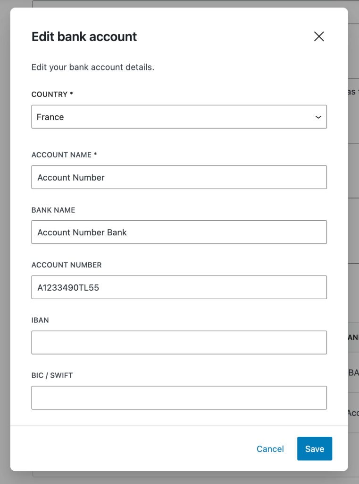Focus the BIC / SWIFT input box
Image resolution: width=359 pixels, height=484 pixels.
(179, 398)
